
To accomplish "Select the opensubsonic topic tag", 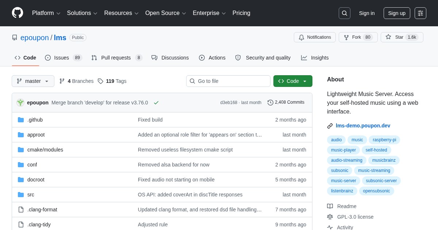I will tap(377, 191).
